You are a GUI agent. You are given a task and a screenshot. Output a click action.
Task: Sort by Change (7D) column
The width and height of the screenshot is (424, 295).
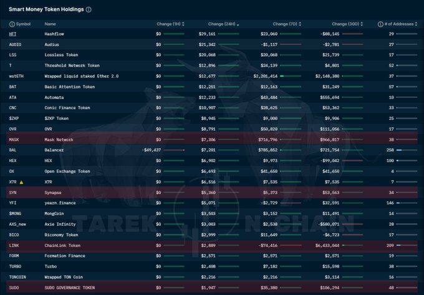[x=287, y=24]
